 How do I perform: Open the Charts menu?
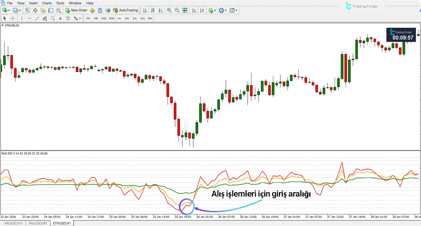47,3
